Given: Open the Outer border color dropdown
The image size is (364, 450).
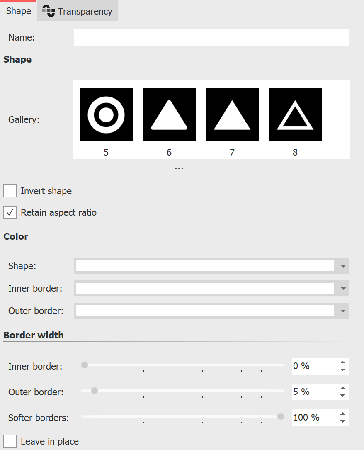Looking at the screenshot, I should click(343, 311).
